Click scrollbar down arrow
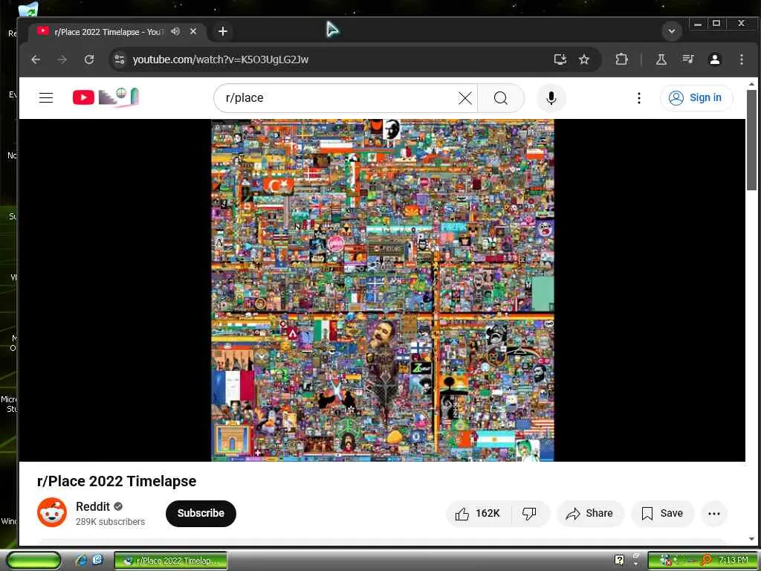761x571 pixels. (x=751, y=538)
